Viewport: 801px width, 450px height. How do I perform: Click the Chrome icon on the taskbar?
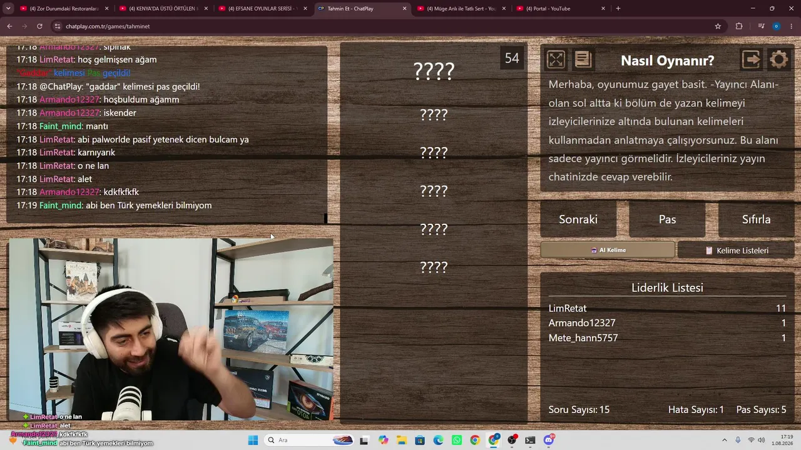(475, 440)
